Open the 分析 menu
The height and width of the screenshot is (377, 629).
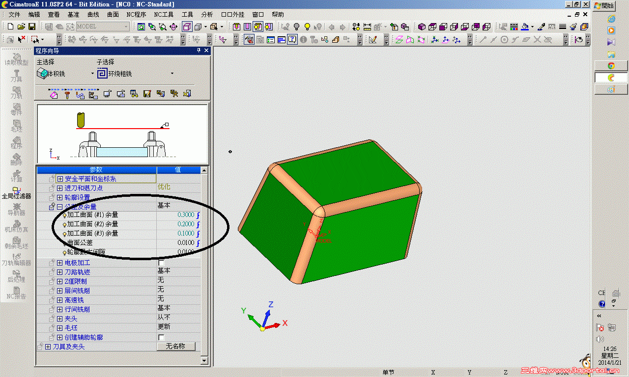[x=207, y=15]
